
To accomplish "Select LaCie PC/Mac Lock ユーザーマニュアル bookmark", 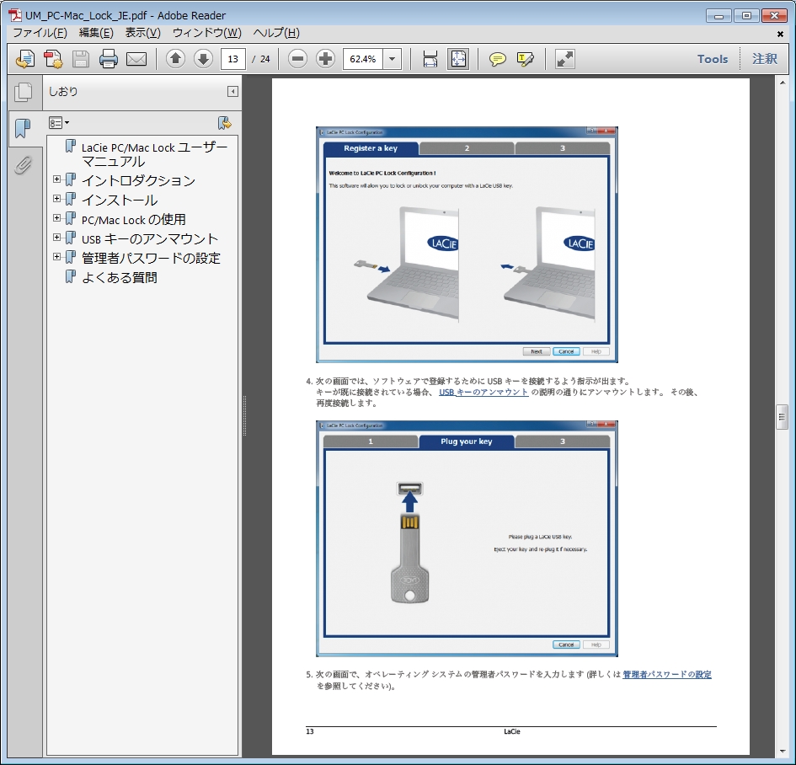I will coord(154,154).
